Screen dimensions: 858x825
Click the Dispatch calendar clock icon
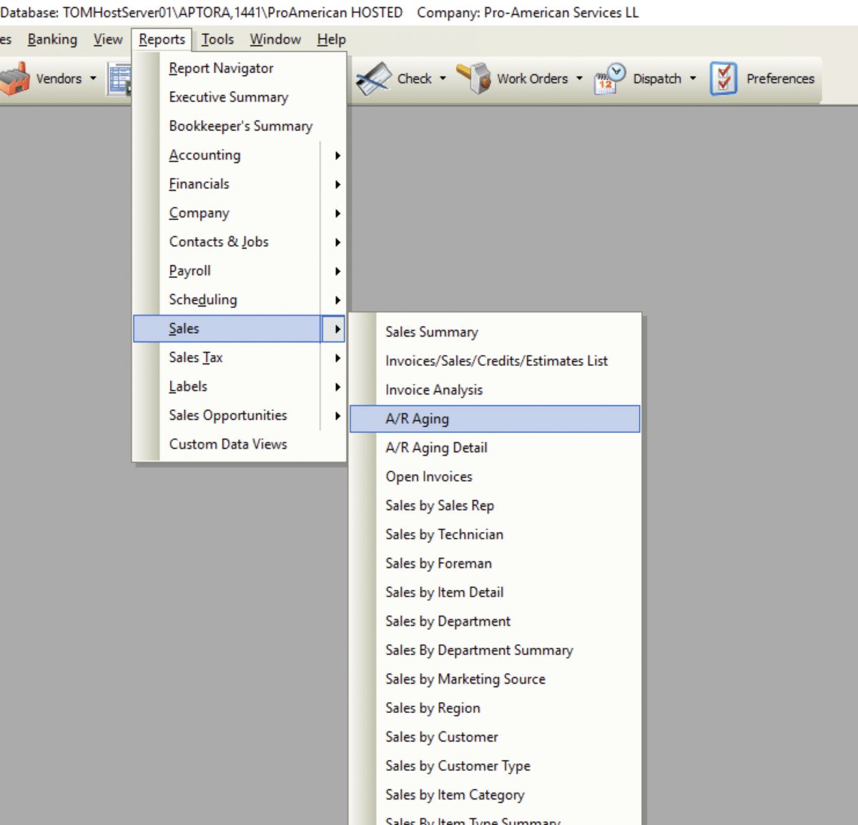(609, 79)
